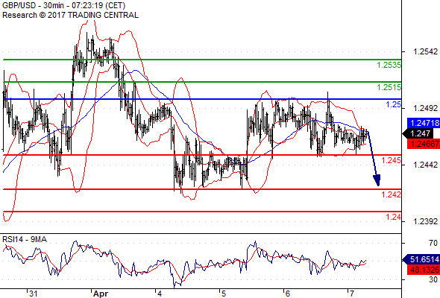Image resolution: width=440 pixels, height=298 pixels.
Task: Click the 31 date axis label
Action: coord(33,294)
